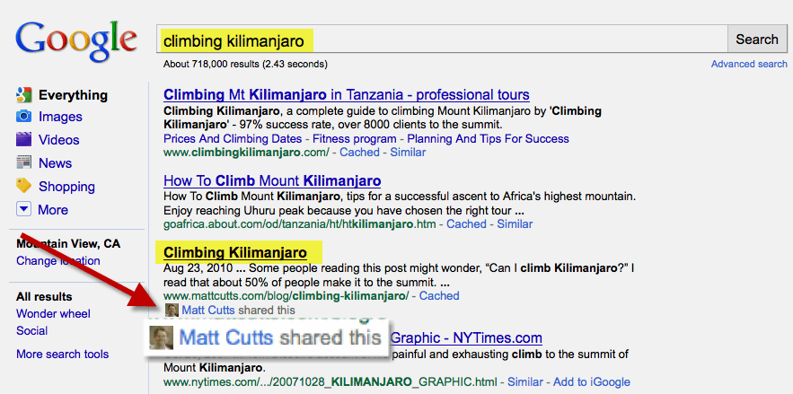The height and width of the screenshot is (394, 793).
Task: Open Cached link for mattcutts.com result
Action: (x=439, y=295)
